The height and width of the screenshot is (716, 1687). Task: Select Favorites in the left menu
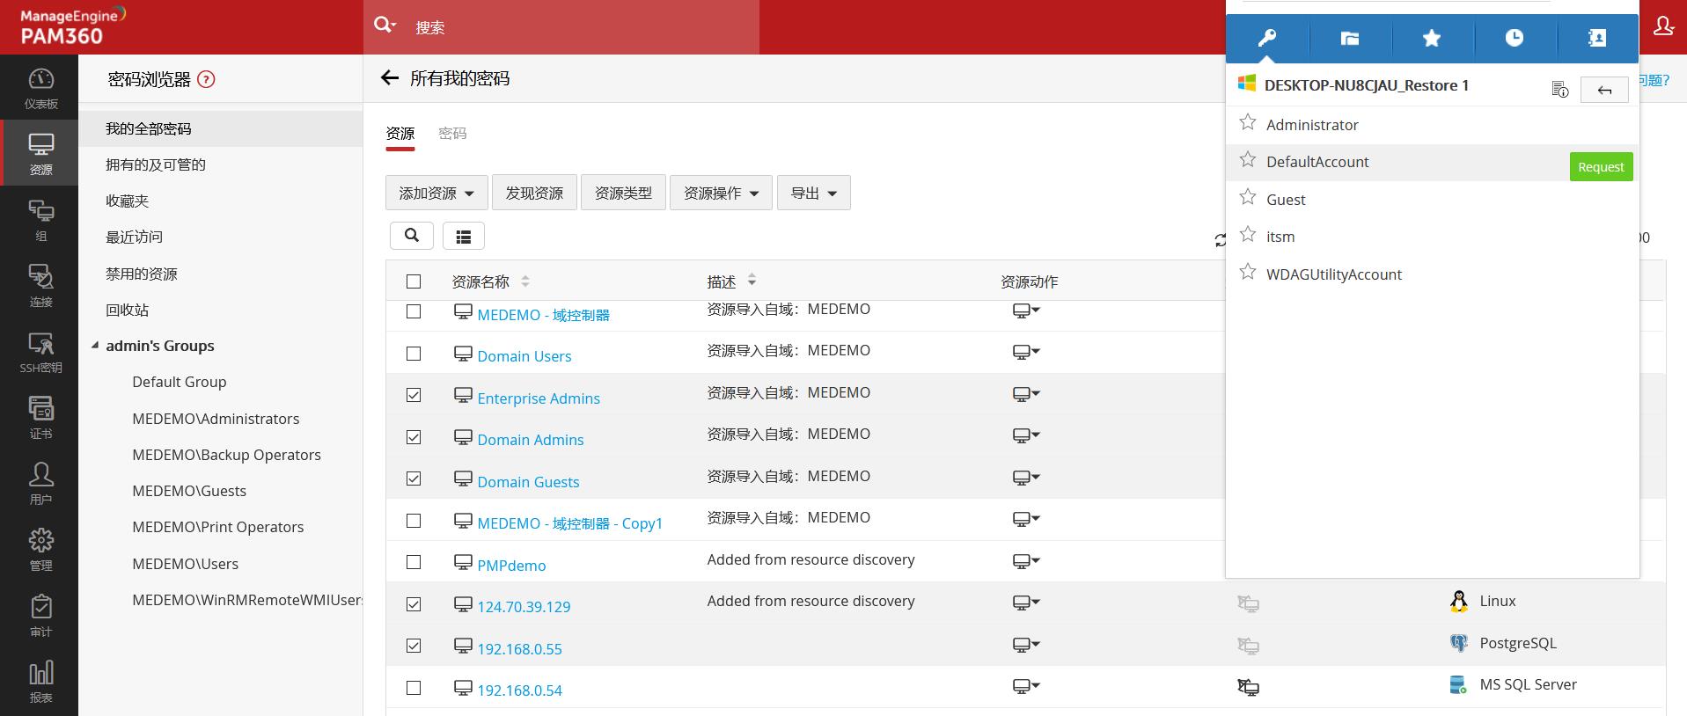[128, 201]
